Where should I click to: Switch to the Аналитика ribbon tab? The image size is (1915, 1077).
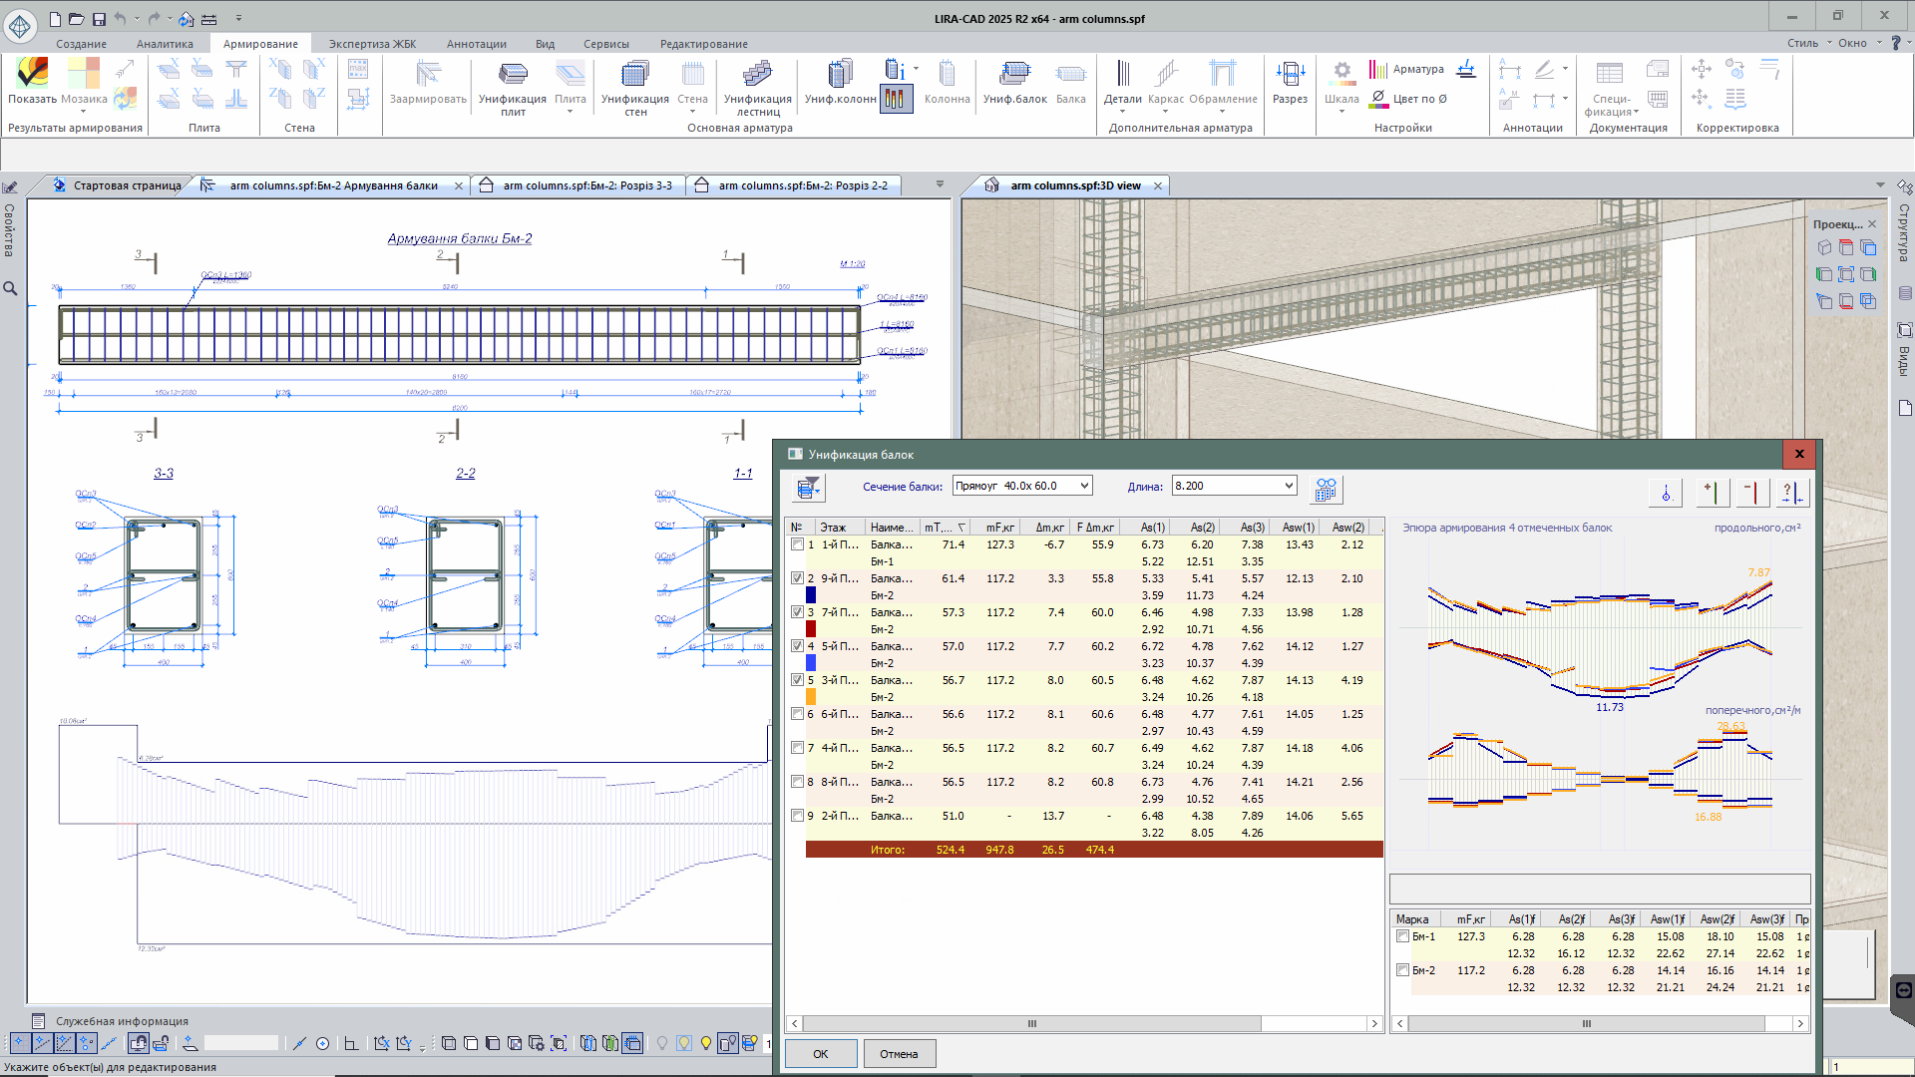(165, 44)
